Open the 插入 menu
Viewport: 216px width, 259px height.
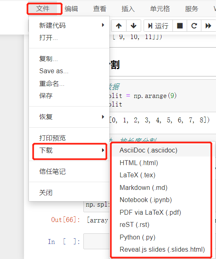tap(128, 9)
